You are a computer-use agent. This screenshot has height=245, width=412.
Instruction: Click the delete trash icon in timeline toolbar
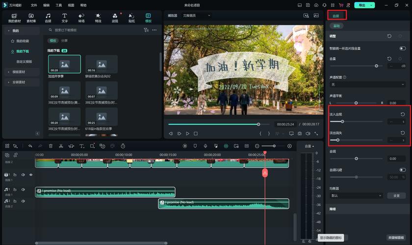[51, 146]
